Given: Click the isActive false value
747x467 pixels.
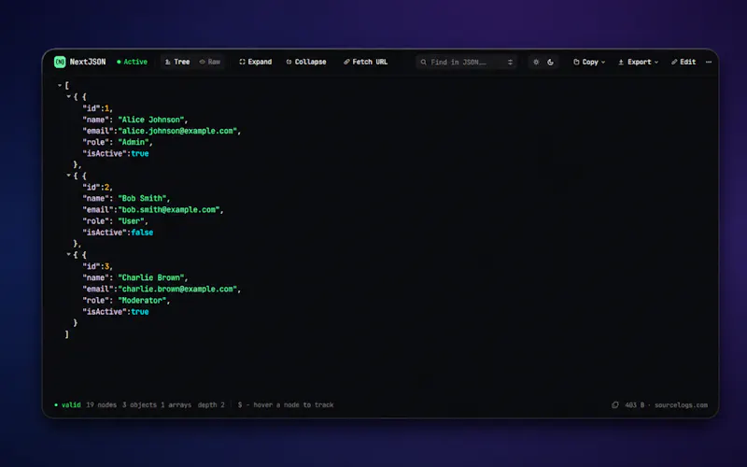Looking at the screenshot, I should 142,233.
